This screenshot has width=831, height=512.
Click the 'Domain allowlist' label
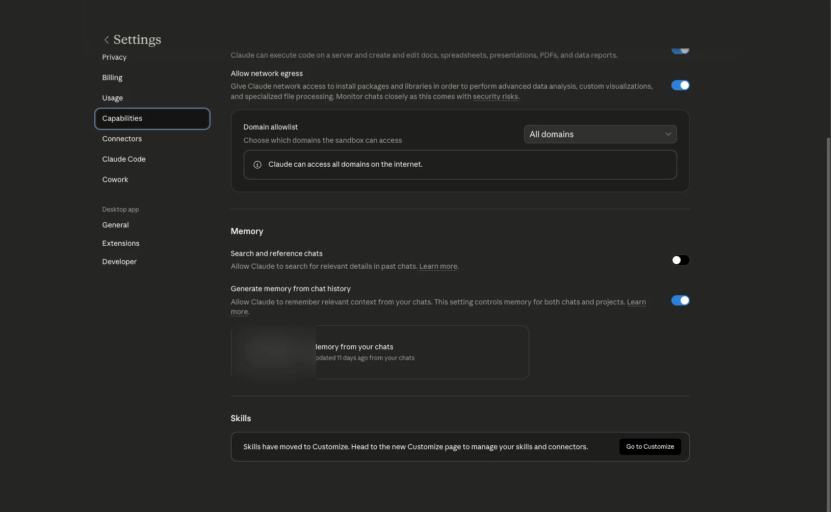[x=270, y=127]
